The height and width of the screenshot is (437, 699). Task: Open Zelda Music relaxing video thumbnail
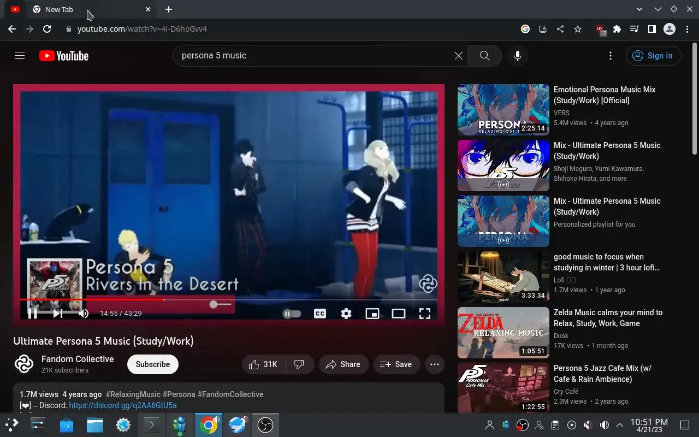click(x=503, y=333)
